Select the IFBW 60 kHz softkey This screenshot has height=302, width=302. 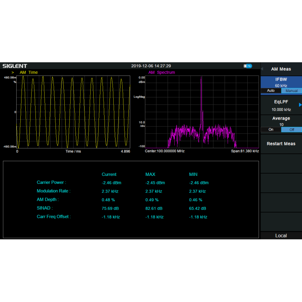click(x=281, y=82)
